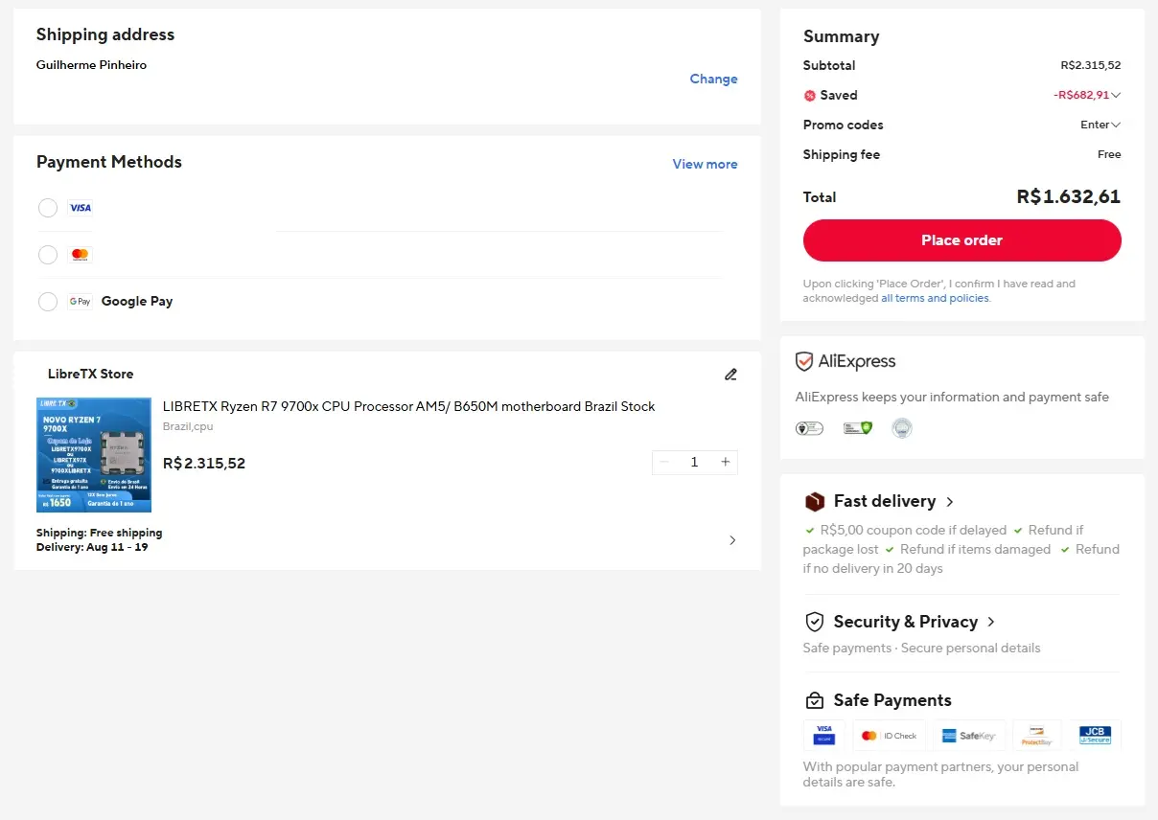The width and height of the screenshot is (1158, 820).
Task: Click the green shield card security badge
Action: pos(857,428)
